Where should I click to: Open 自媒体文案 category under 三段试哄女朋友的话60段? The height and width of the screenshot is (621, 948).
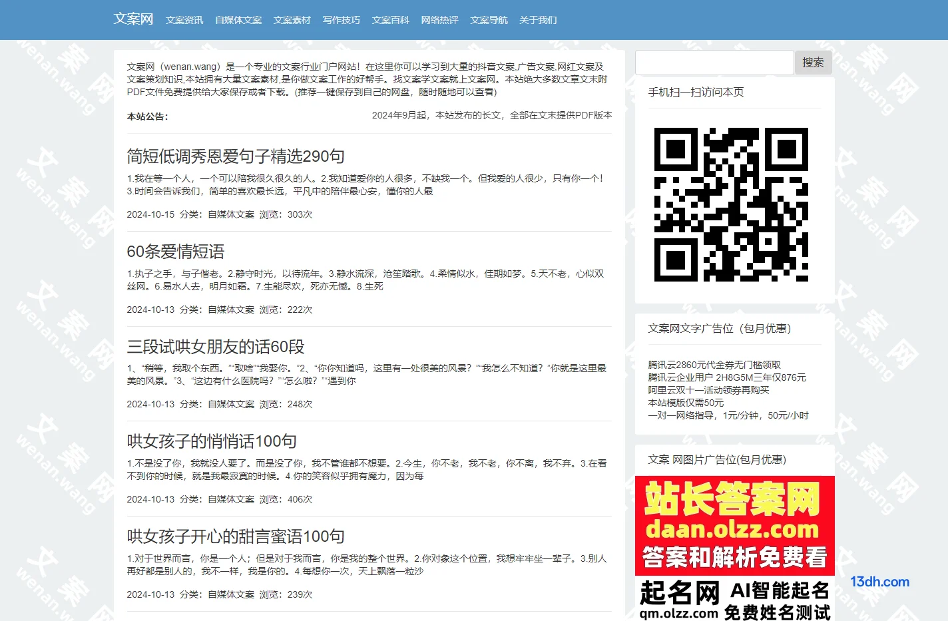coord(231,404)
